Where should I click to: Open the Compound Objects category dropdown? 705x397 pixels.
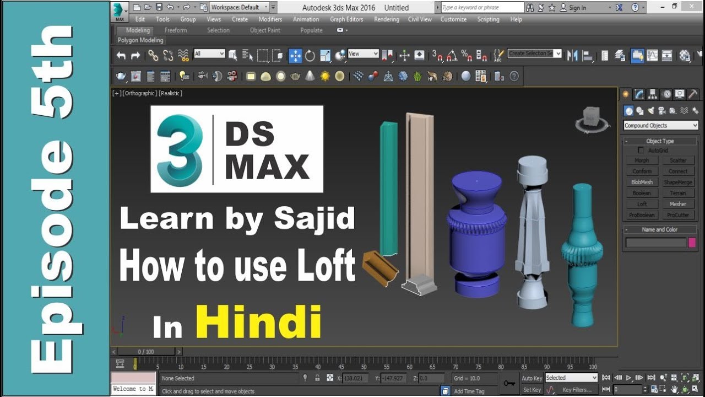[661, 126]
